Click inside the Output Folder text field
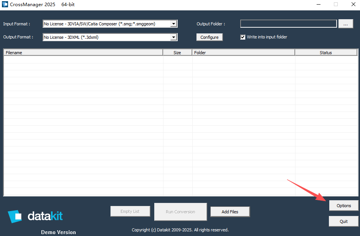The image size is (360, 236). (x=288, y=23)
